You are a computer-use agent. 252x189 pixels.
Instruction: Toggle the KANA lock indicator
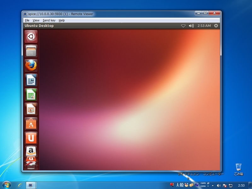[x=203, y=186]
